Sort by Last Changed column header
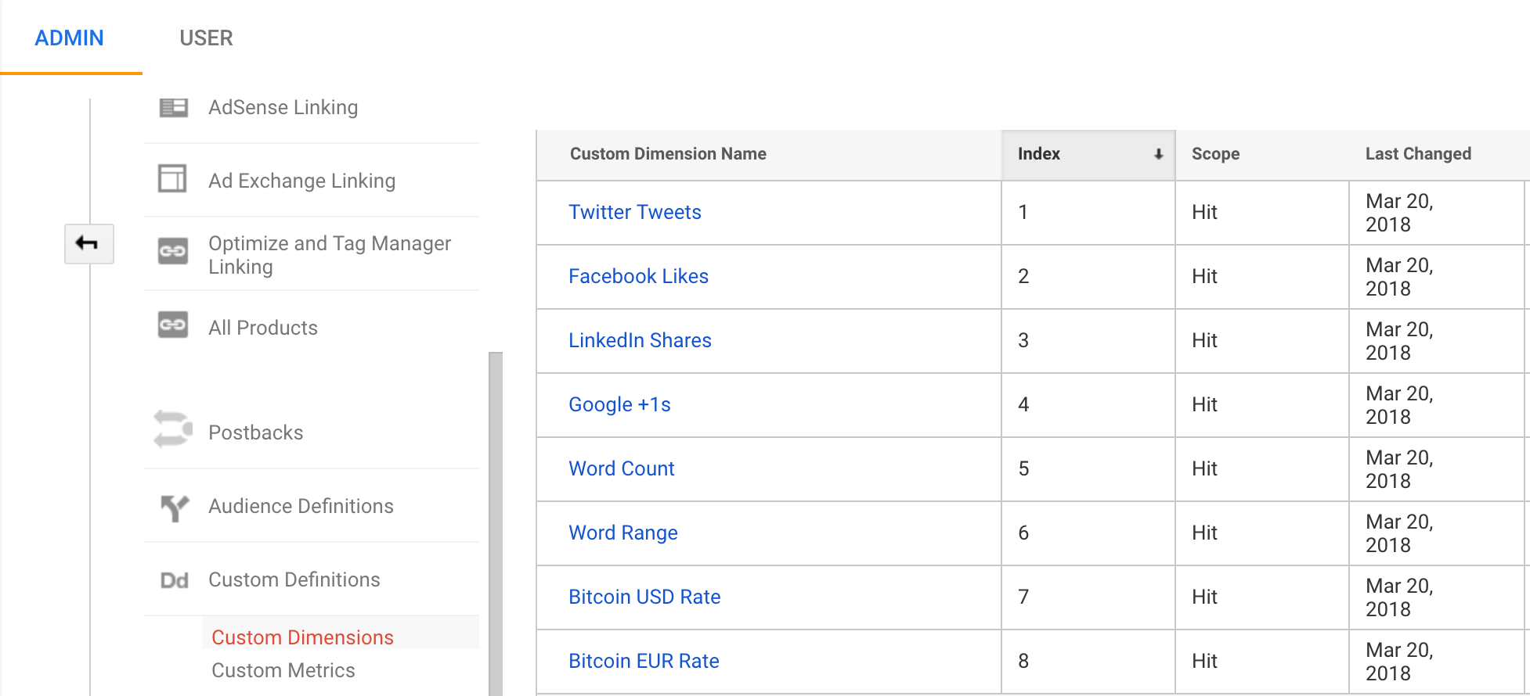Image resolution: width=1530 pixels, height=696 pixels. tap(1418, 154)
